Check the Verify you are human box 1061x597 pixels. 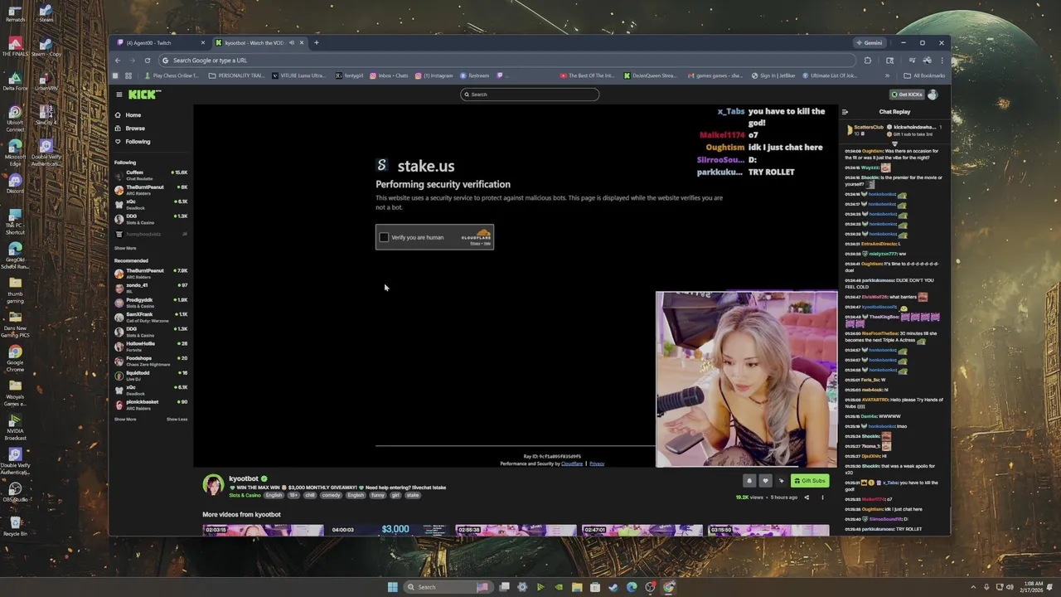pyautogui.click(x=384, y=237)
